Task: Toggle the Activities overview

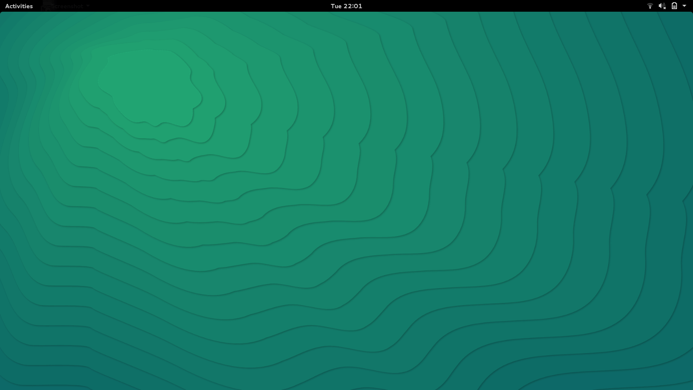Action: click(19, 6)
